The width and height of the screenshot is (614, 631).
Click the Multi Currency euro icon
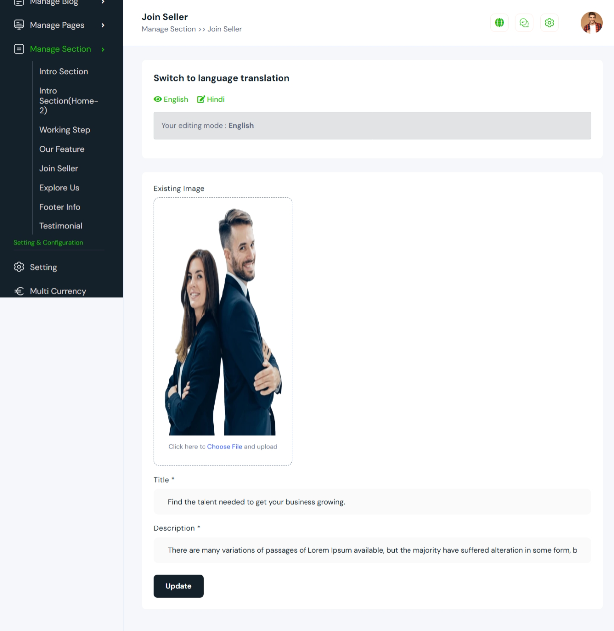[19, 291]
